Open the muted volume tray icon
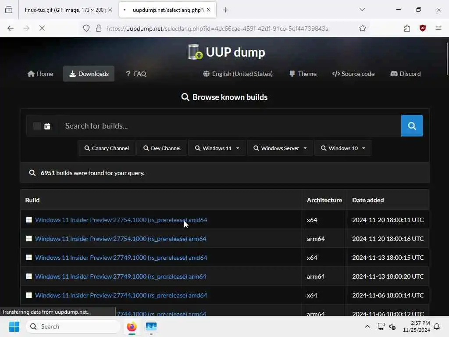449x337 pixels. pos(392,326)
